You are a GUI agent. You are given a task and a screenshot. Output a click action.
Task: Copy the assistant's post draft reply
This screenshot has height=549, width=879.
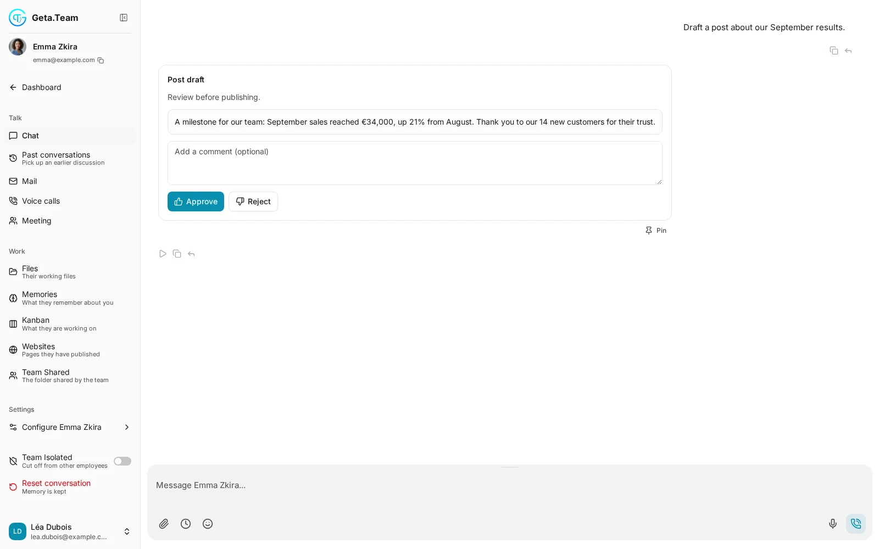[x=177, y=254]
